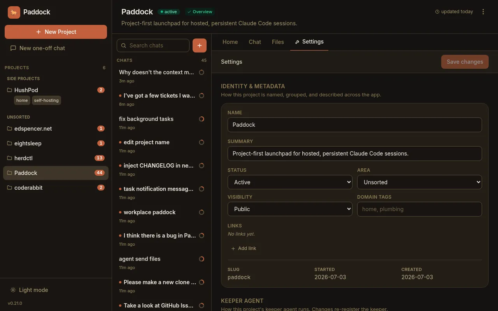
Task: Click spinner on 'task notification' chat
Action: coord(202,189)
